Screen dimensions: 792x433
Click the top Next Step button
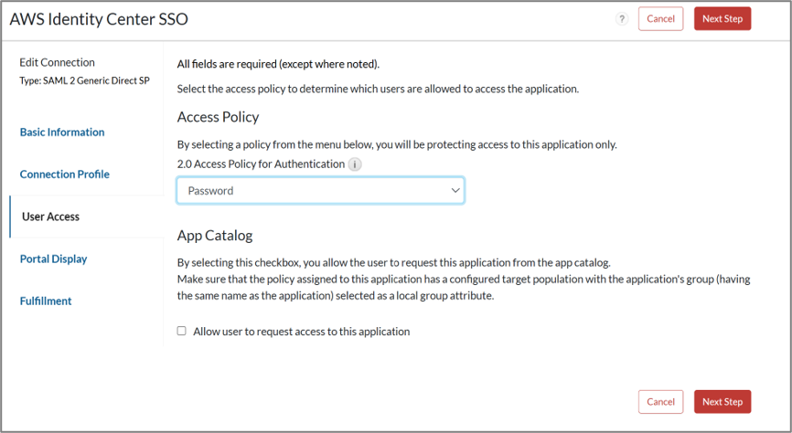(722, 18)
